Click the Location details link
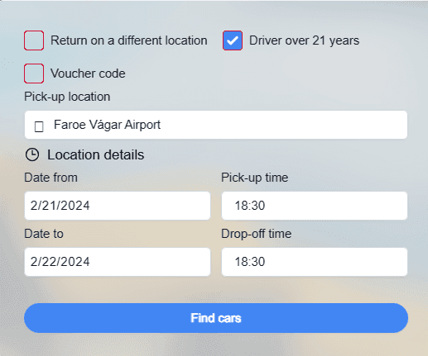The image size is (428, 356). (x=96, y=154)
